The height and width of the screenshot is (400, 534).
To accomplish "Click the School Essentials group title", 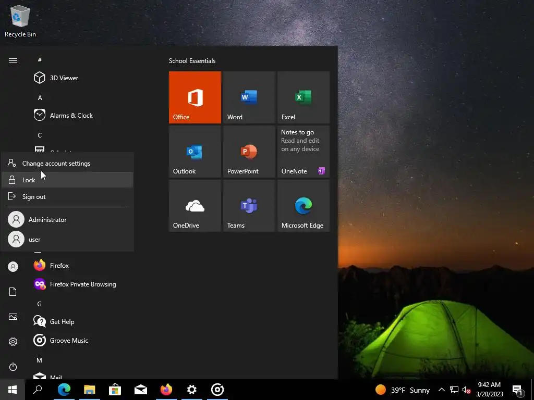I will (x=192, y=61).
